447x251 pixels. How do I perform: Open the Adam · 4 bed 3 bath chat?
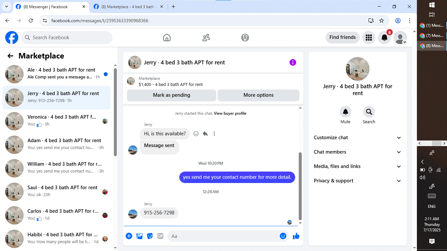[56, 145]
